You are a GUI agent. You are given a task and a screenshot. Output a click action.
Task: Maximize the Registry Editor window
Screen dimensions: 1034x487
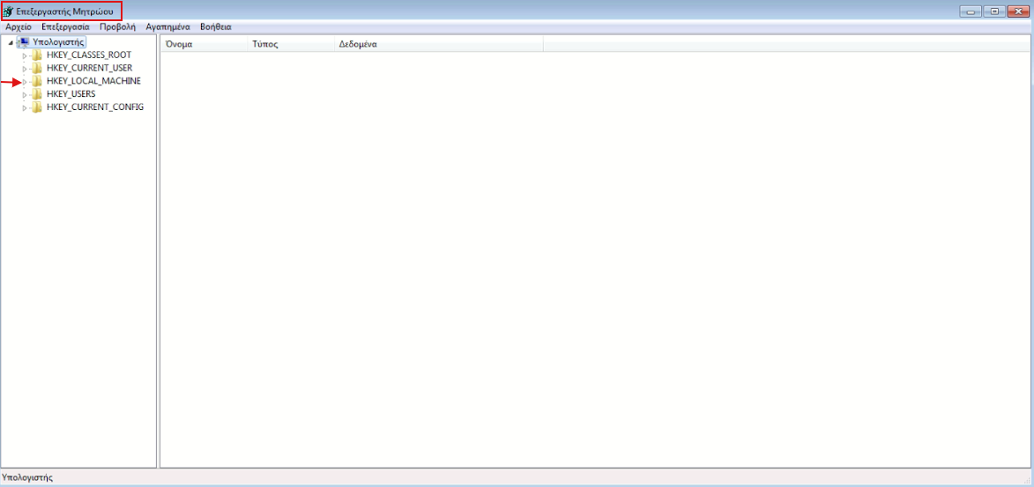tap(994, 11)
